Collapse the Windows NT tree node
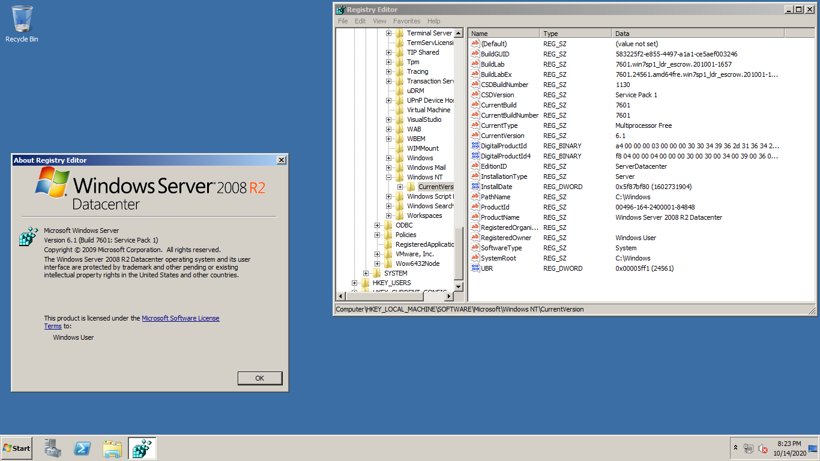This screenshot has height=461, width=820. pos(389,177)
